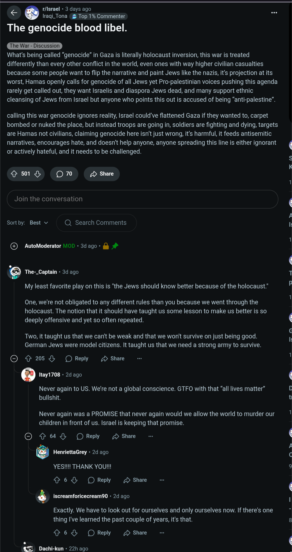Share iscreamforicecream90's comment
Viewport: 292px width, 552px height.
(135, 533)
